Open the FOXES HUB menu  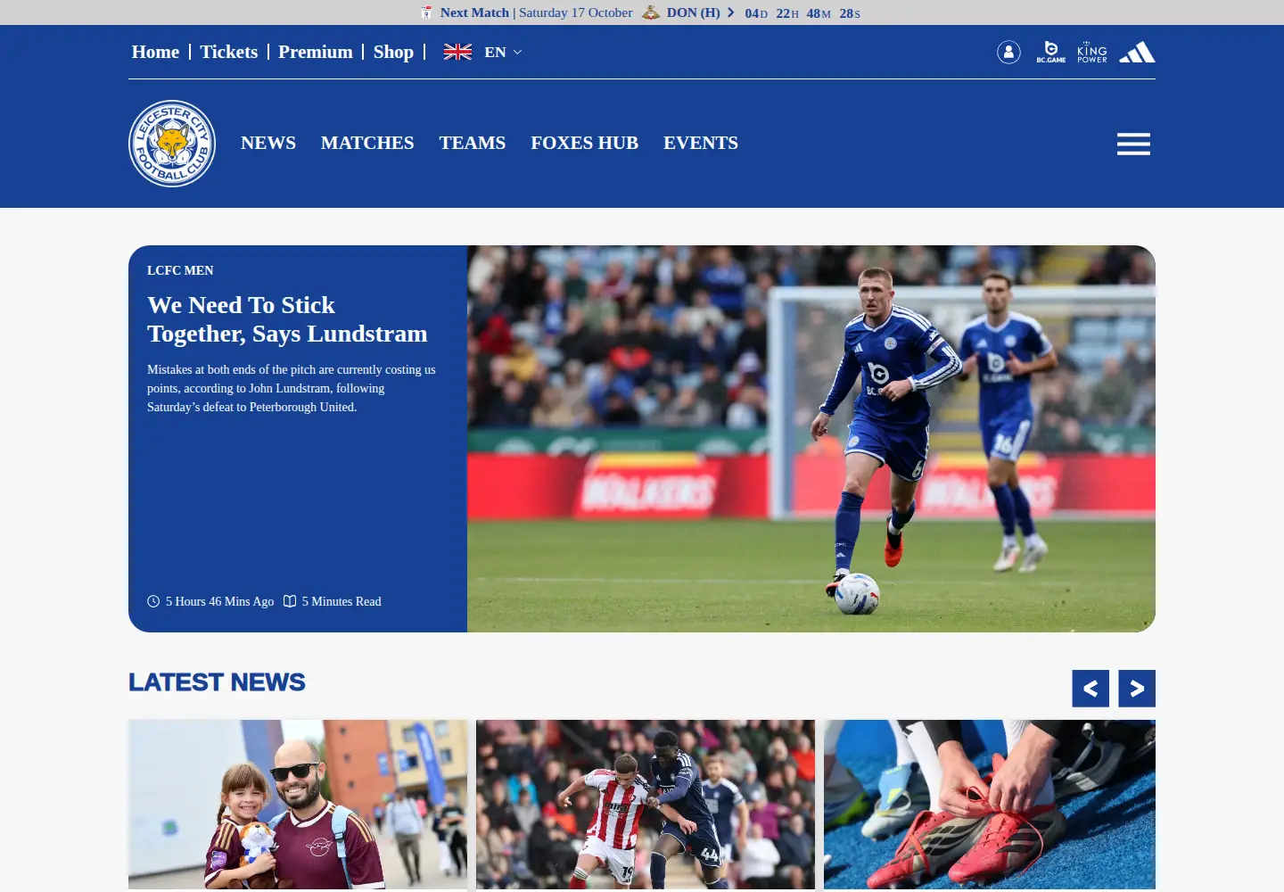[584, 143]
